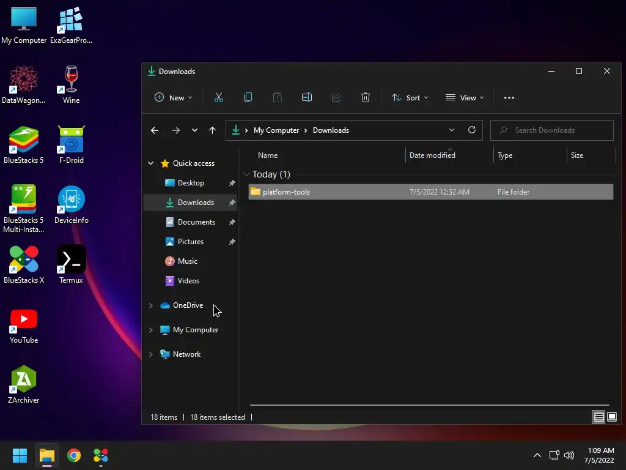Switch to details view layout icon

599,417
